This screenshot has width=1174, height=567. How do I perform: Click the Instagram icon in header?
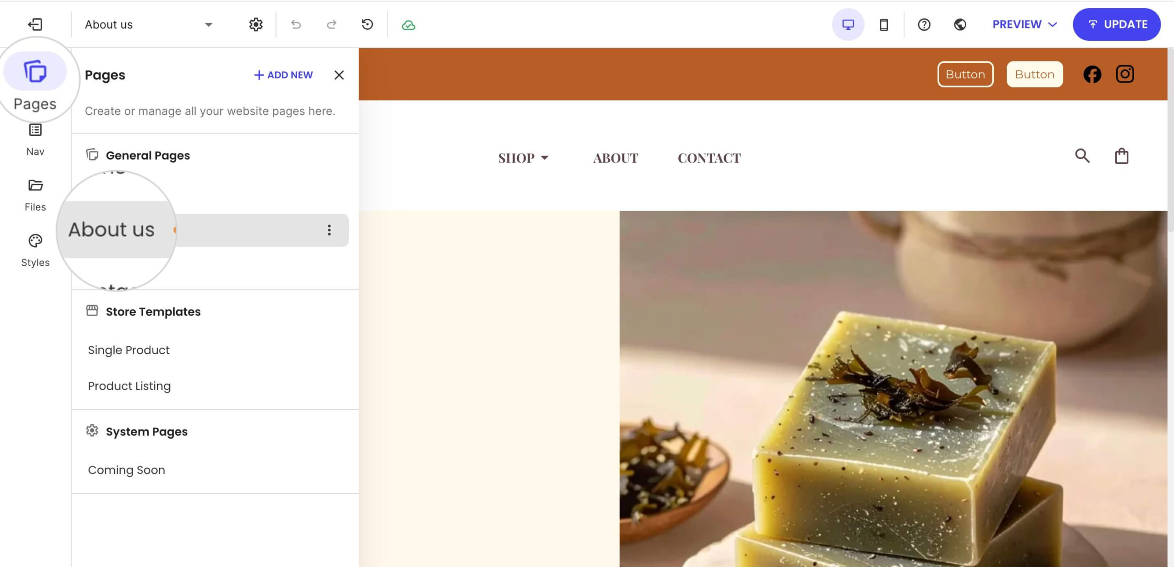click(1124, 74)
